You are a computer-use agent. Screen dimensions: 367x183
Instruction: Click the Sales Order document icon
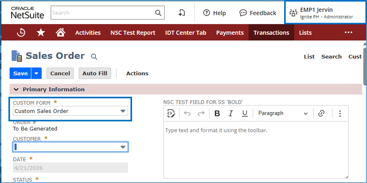[17, 56]
